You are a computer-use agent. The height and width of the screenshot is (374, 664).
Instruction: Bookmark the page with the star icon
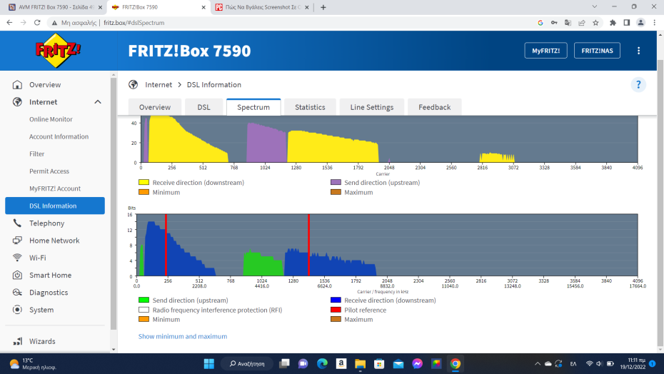point(596,23)
